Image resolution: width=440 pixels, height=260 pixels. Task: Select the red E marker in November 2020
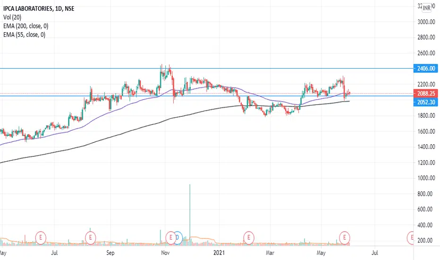(170, 237)
